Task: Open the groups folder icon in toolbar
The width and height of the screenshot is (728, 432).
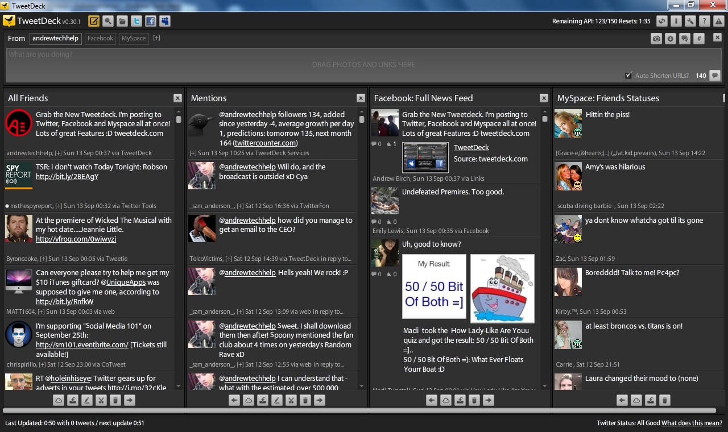Action: [x=122, y=22]
